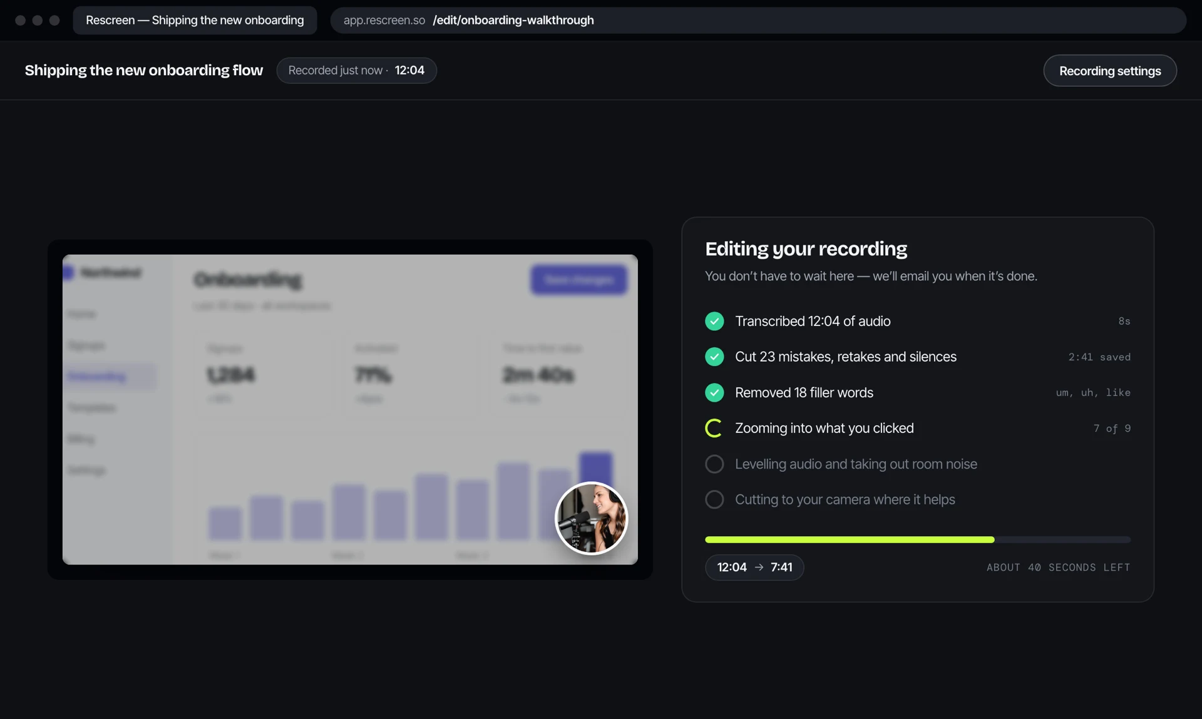Click the we'll email you when done message
Screen dimensions: 1202x719
tap(871, 276)
